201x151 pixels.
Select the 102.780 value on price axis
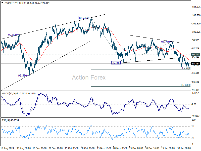196,15
